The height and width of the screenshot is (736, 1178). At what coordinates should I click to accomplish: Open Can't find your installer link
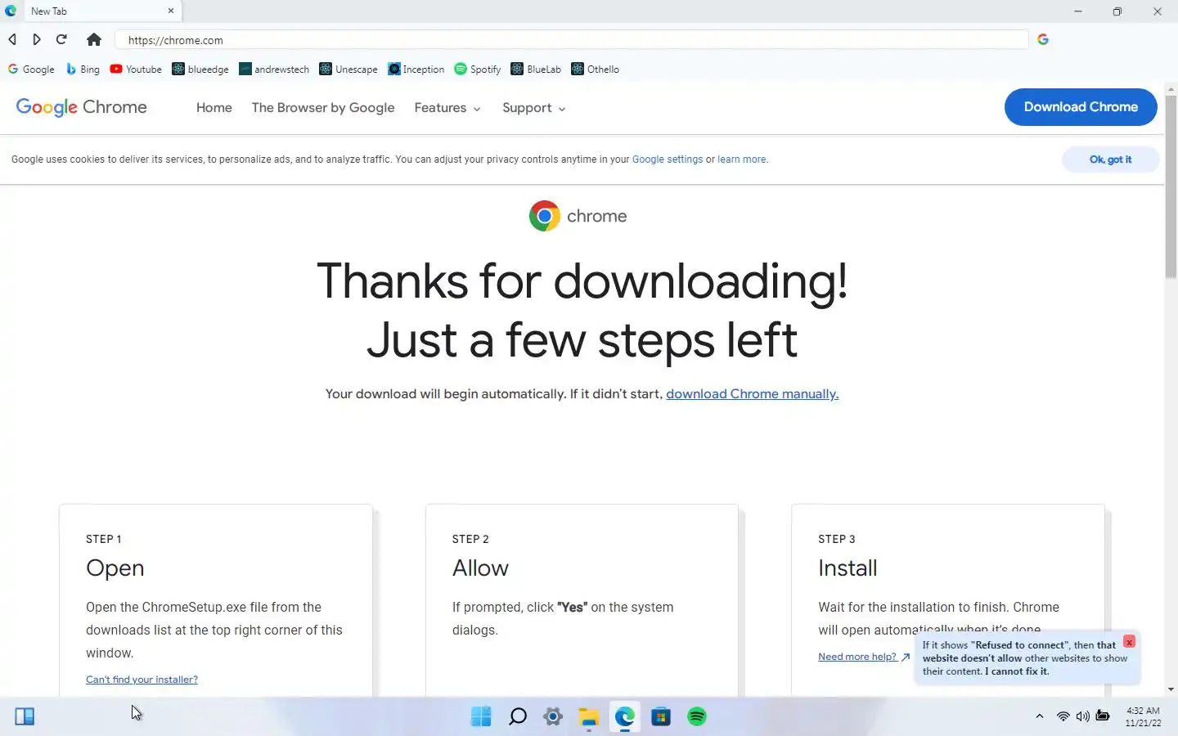142,680
